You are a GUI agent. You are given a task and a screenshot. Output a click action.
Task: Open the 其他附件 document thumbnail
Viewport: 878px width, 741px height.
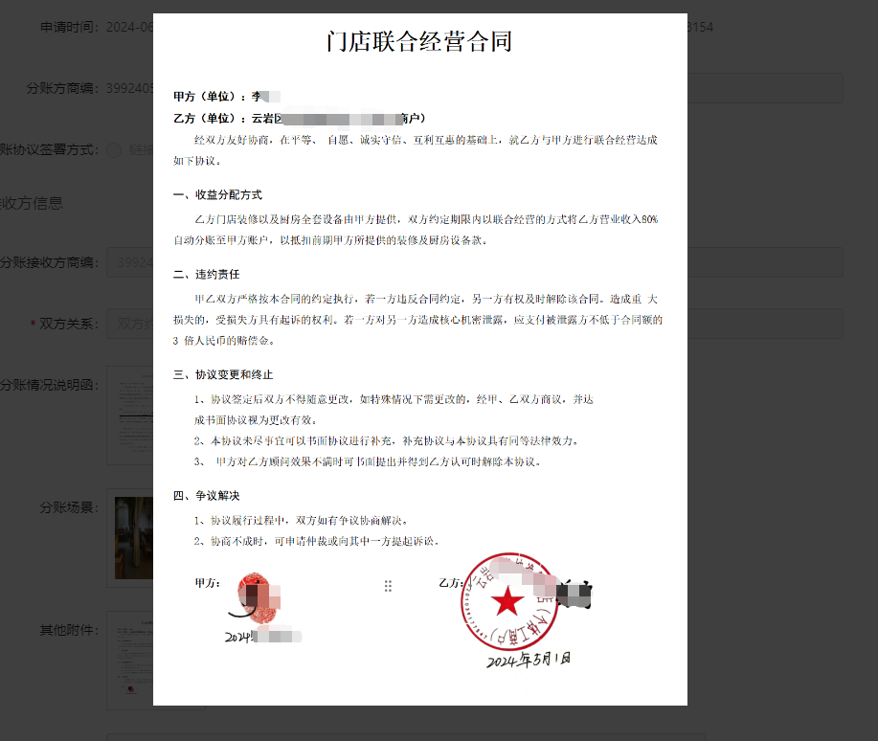tap(129, 659)
